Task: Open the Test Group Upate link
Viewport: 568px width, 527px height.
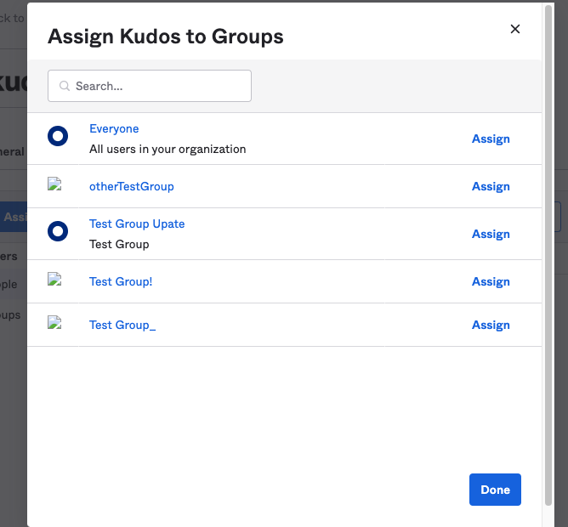Action: (x=137, y=224)
